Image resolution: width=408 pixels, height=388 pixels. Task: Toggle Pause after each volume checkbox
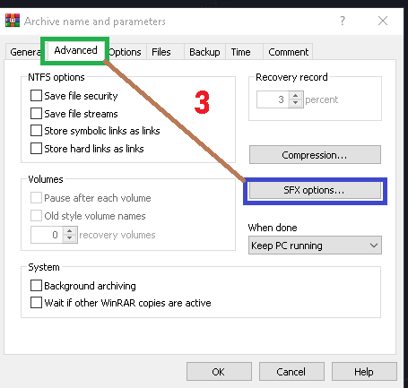(x=36, y=198)
